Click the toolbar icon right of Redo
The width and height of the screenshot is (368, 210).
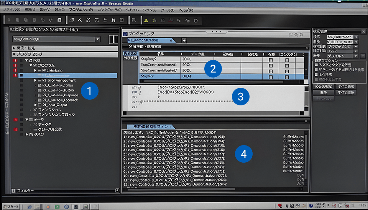(x=59, y=20)
